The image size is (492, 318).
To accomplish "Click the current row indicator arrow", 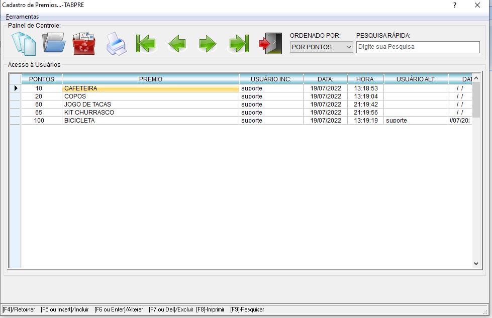I will point(16,88).
